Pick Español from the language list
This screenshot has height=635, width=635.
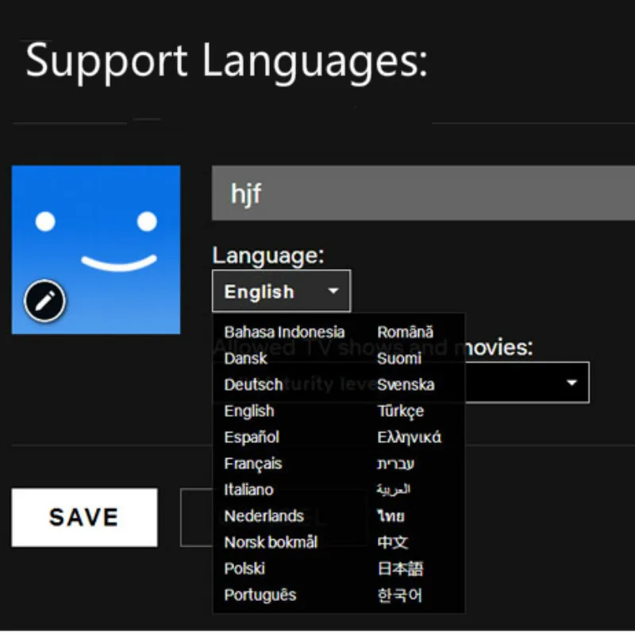coord(252,437)
